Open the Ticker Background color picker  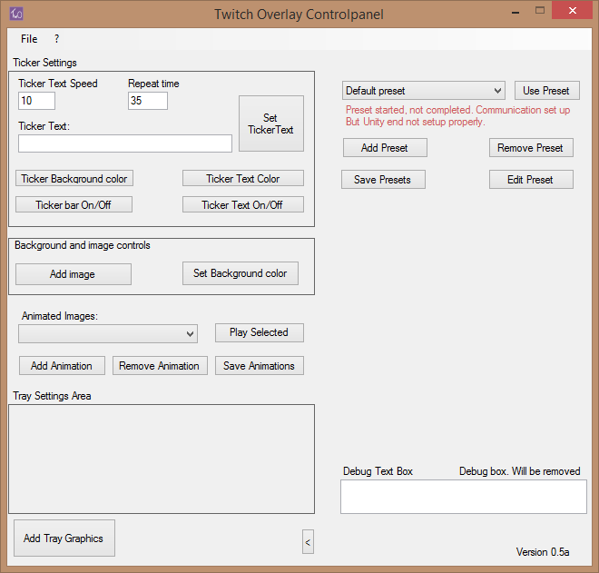point(74,179)
